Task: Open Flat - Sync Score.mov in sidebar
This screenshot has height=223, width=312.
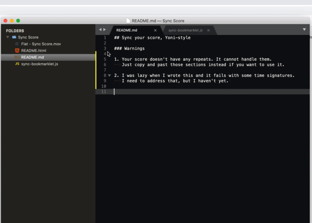Action: click(x=41, y=44)
